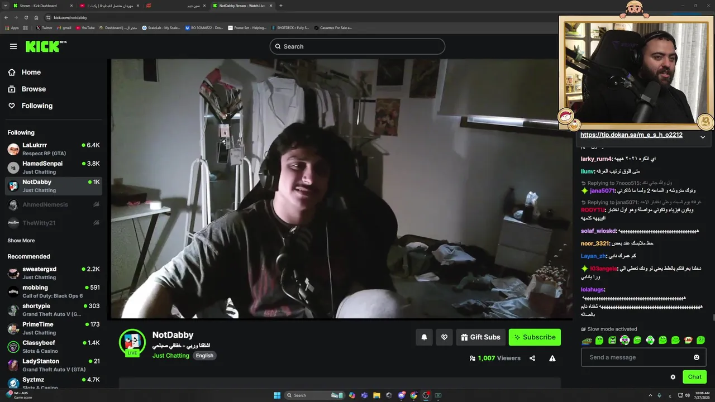Open offline channel TheWitty21
This screenshot has width=715, height=402.
[x=54, y=223]
